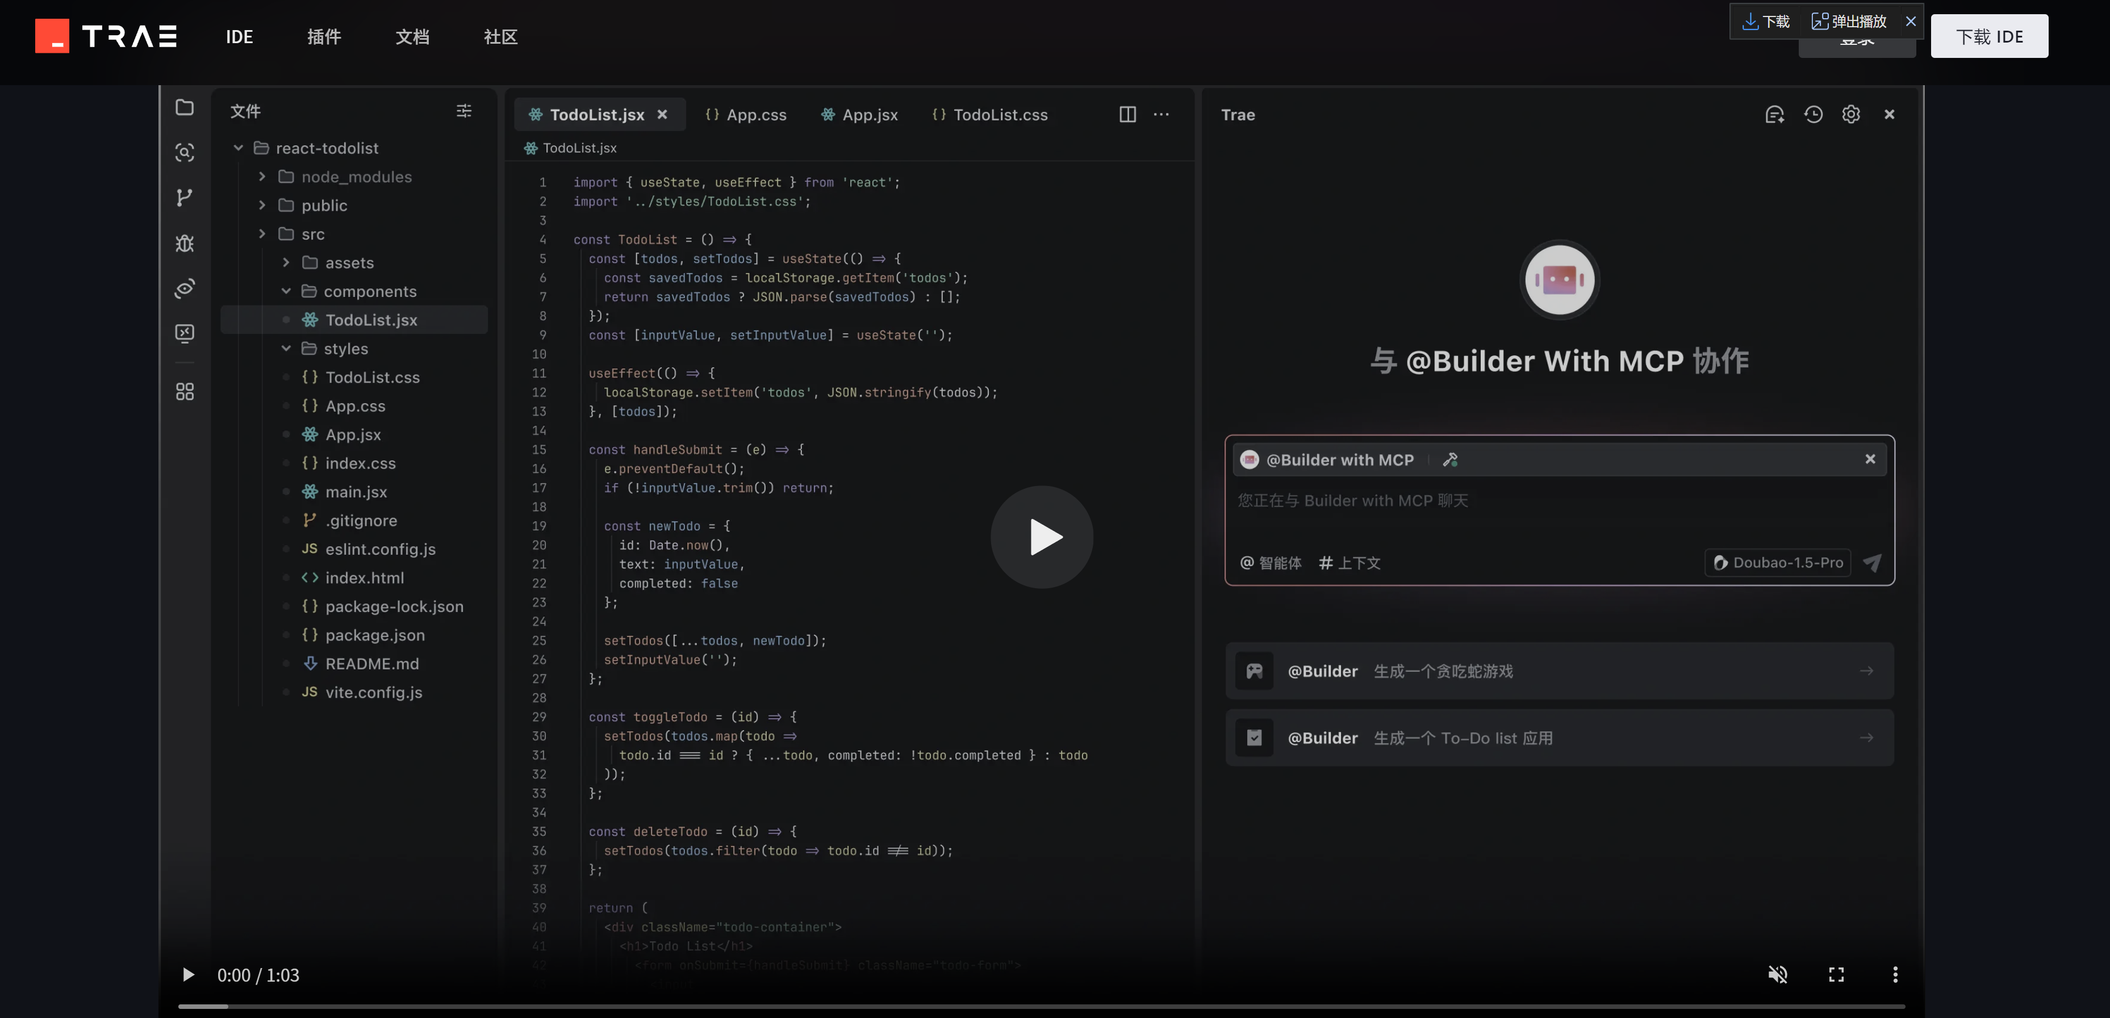Start a new chat in the Trae panel
The width and height of the screenshot is (2110, 1018).
pyautogui.click(x=1774, y=115)
